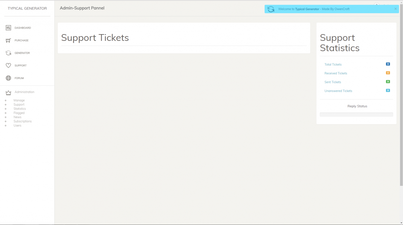Click the Total Tickets link
Image resolution: width=403 pixels, height=225 pixels.
pos(333,65)
